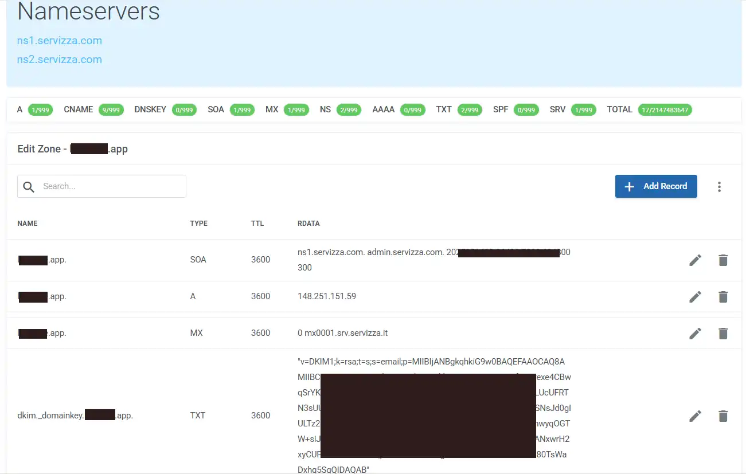Click the TTL column header

coord(257,224)
